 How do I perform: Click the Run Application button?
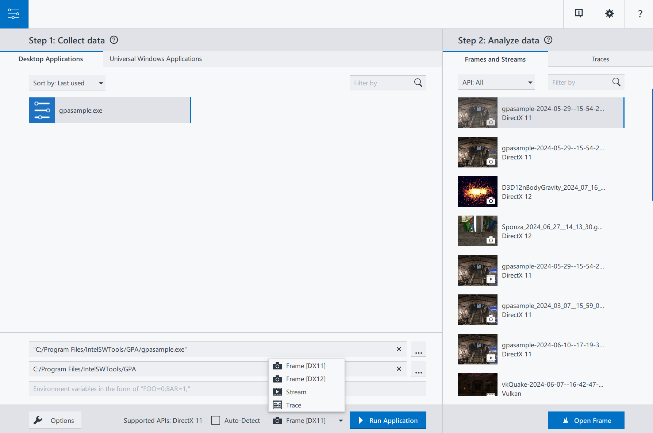pos(388,420)
